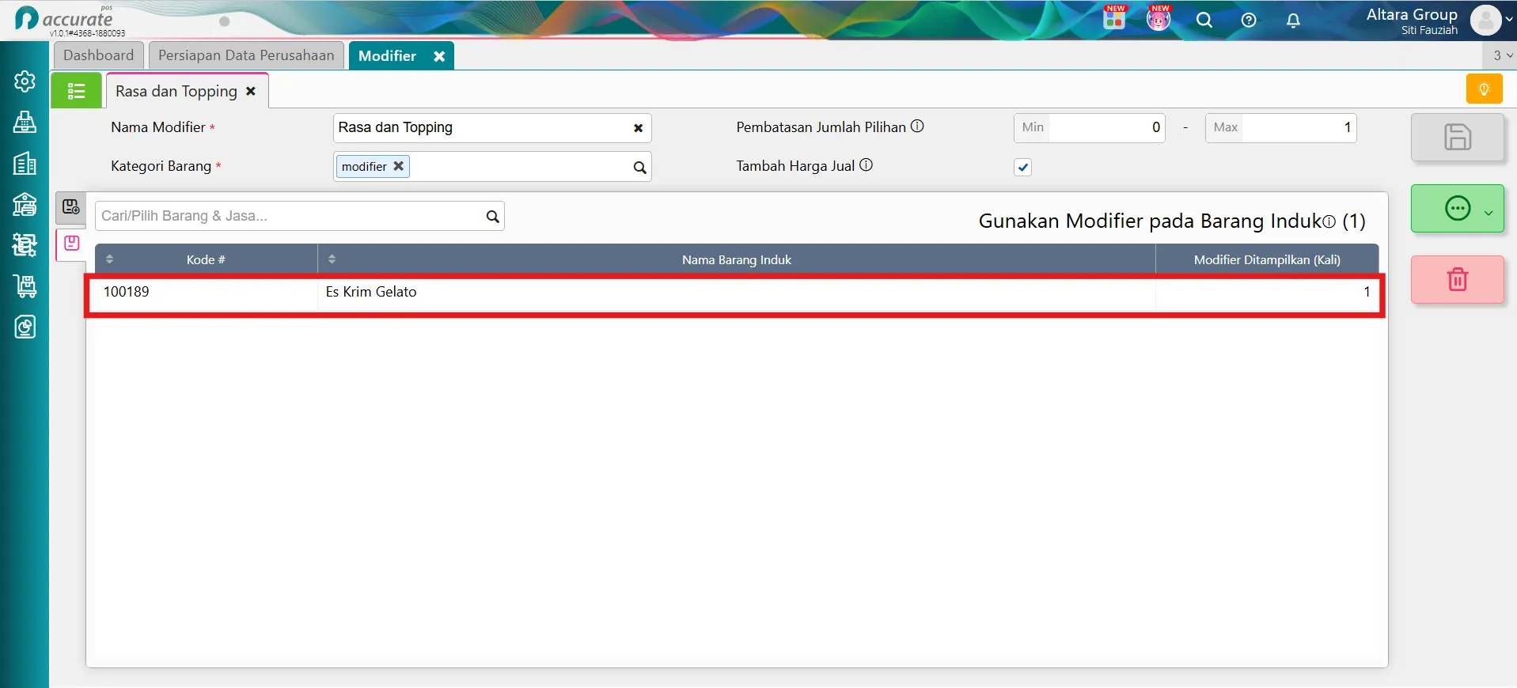Select the Modifier tab

(x=388, y=55)
